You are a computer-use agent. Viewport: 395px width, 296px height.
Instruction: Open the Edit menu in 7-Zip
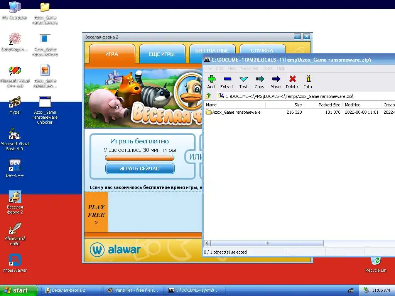point(219,68)
